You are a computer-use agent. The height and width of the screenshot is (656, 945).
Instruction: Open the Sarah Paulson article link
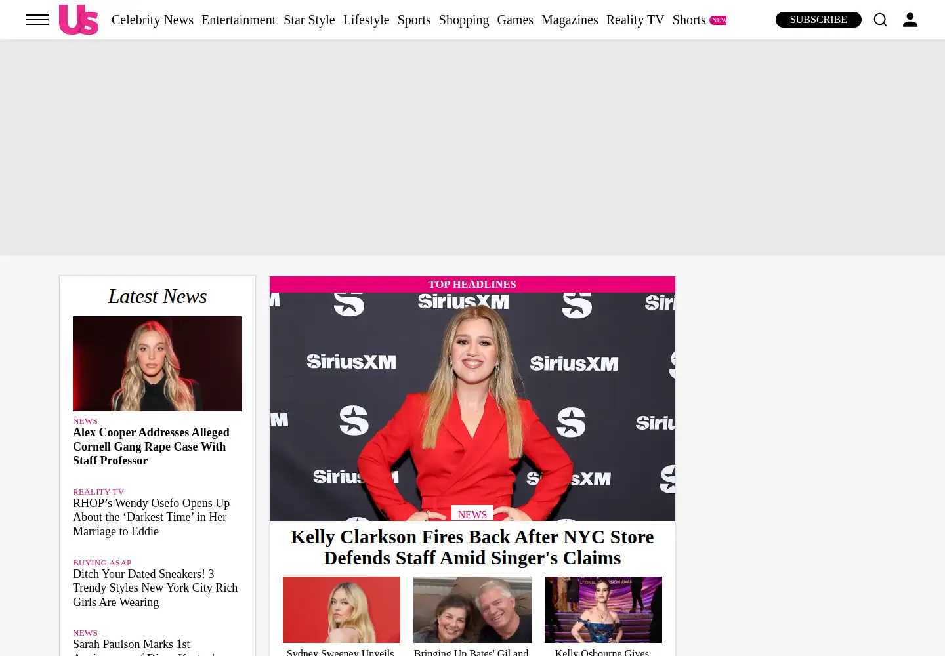pyautogui.click(x=144, y=647)
